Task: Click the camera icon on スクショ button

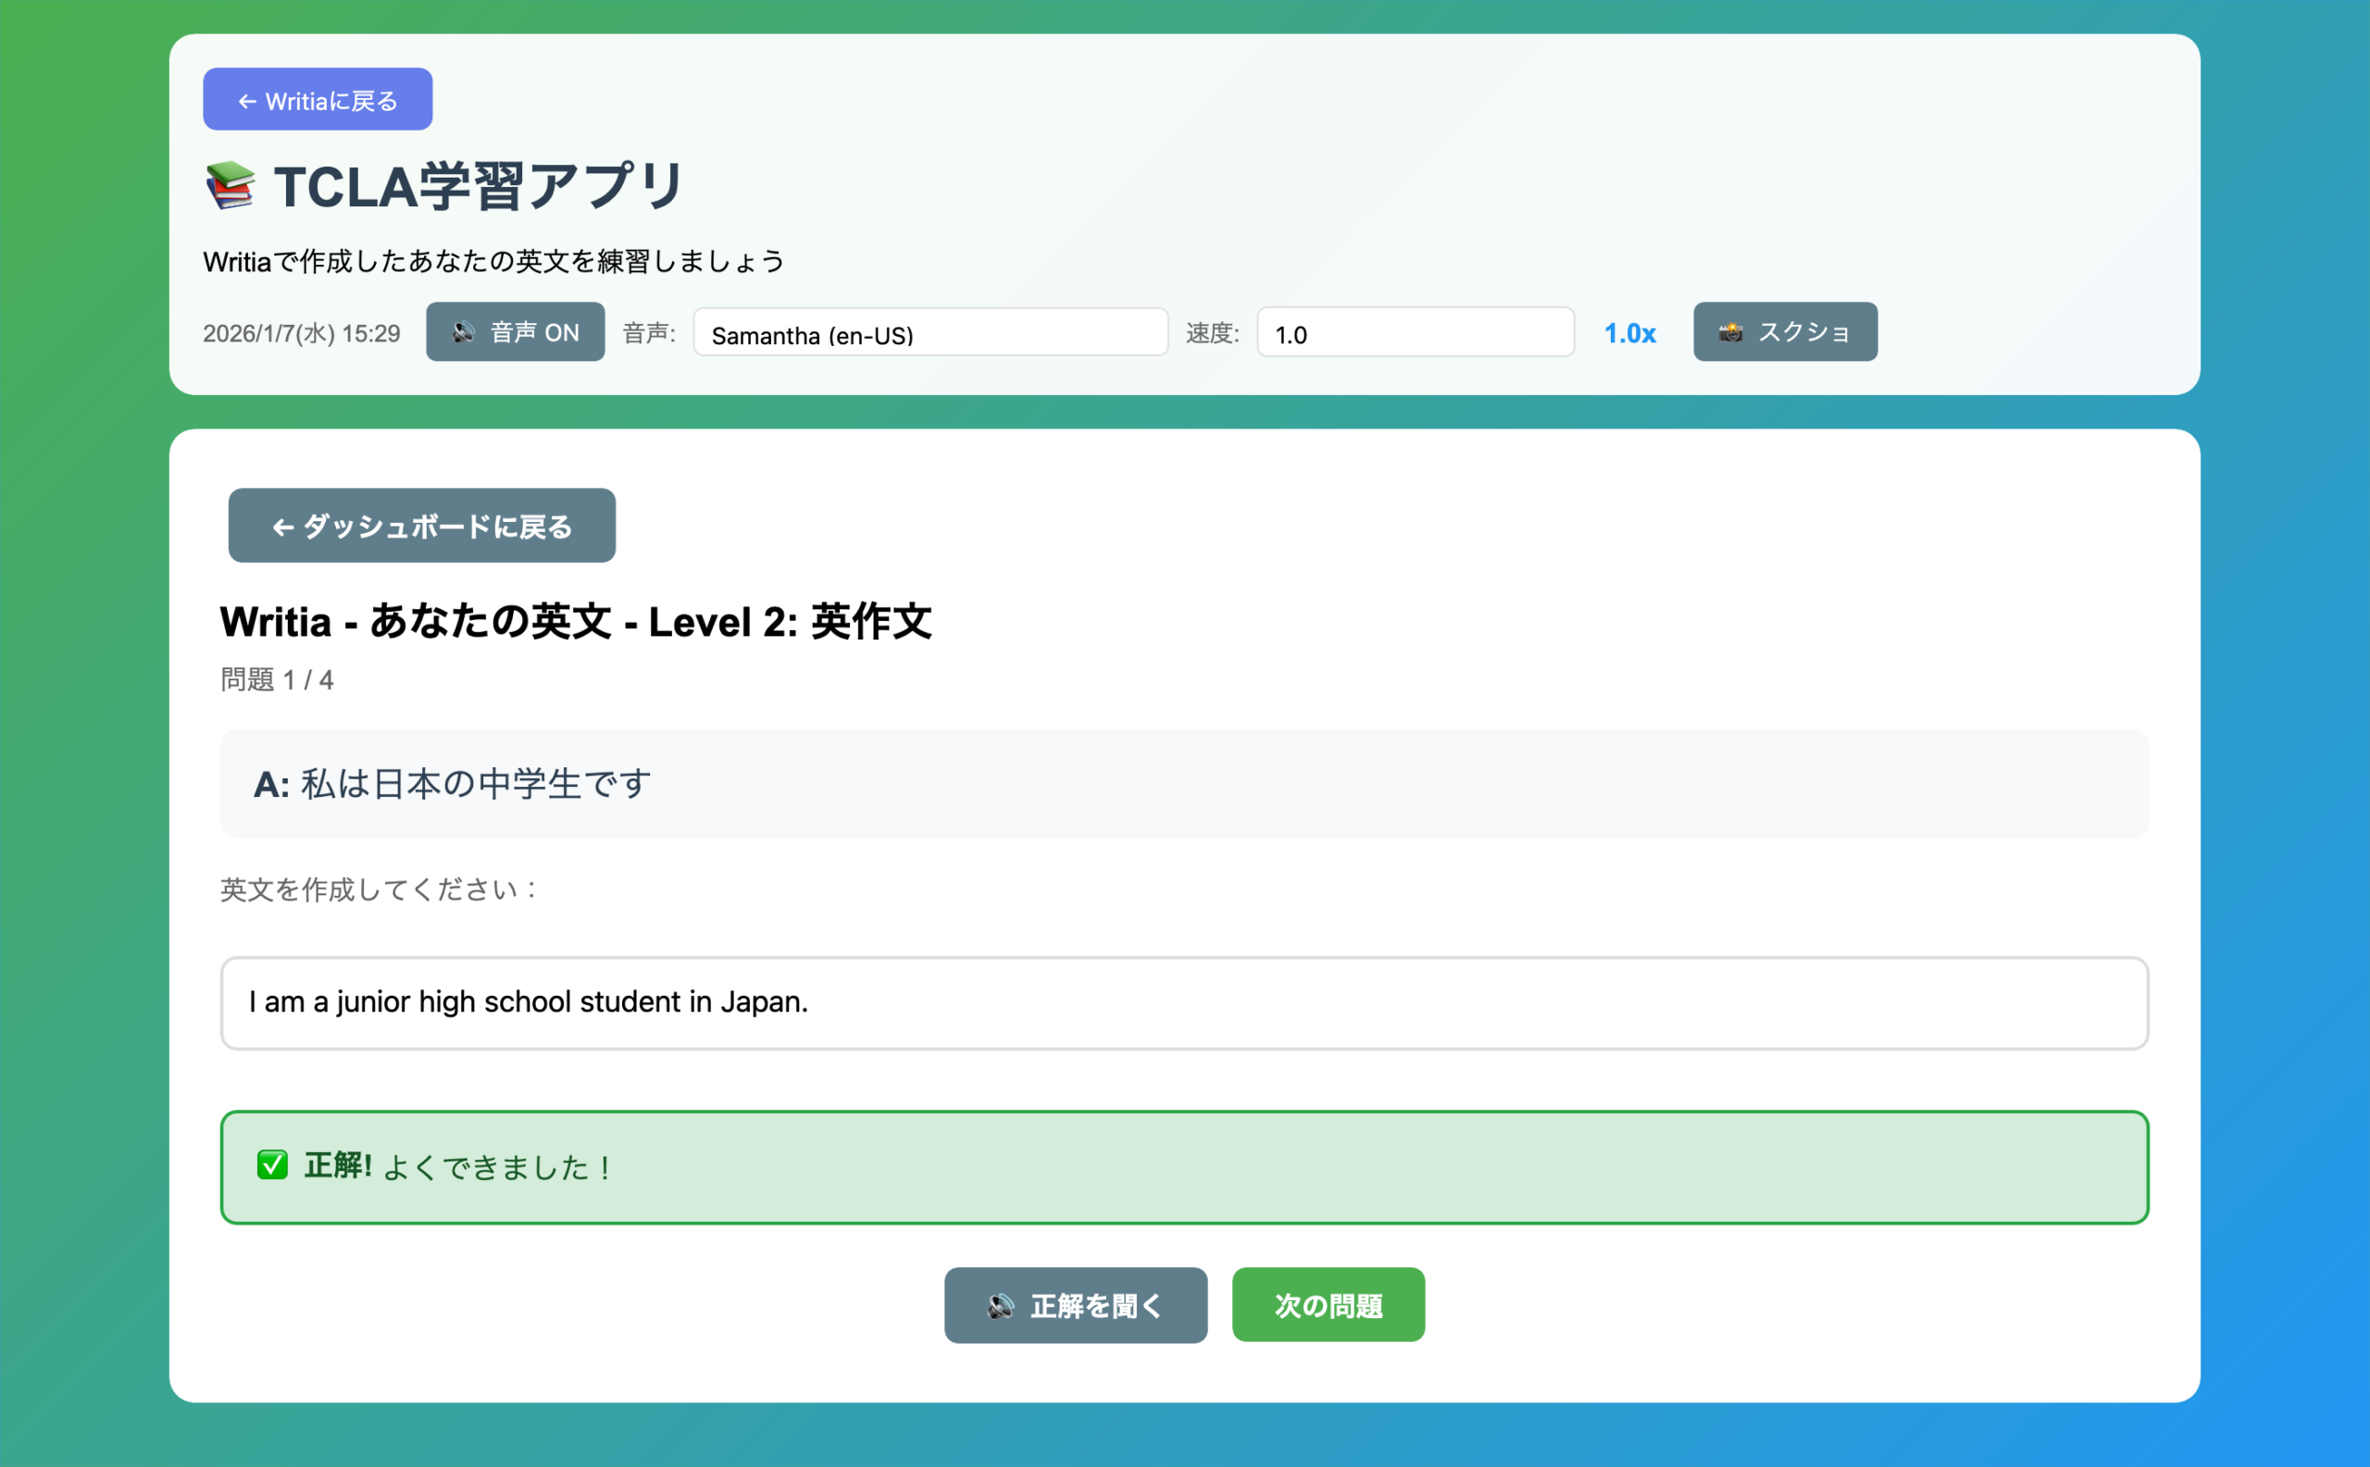Action: [1729, 333]
